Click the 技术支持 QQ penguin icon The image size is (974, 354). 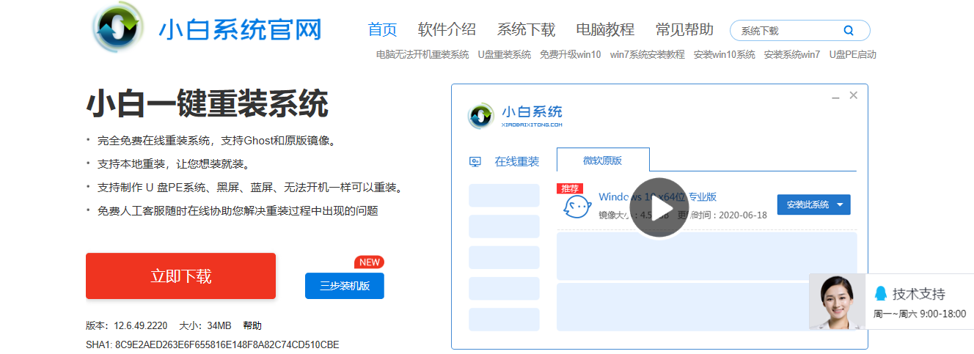[881, 294]
